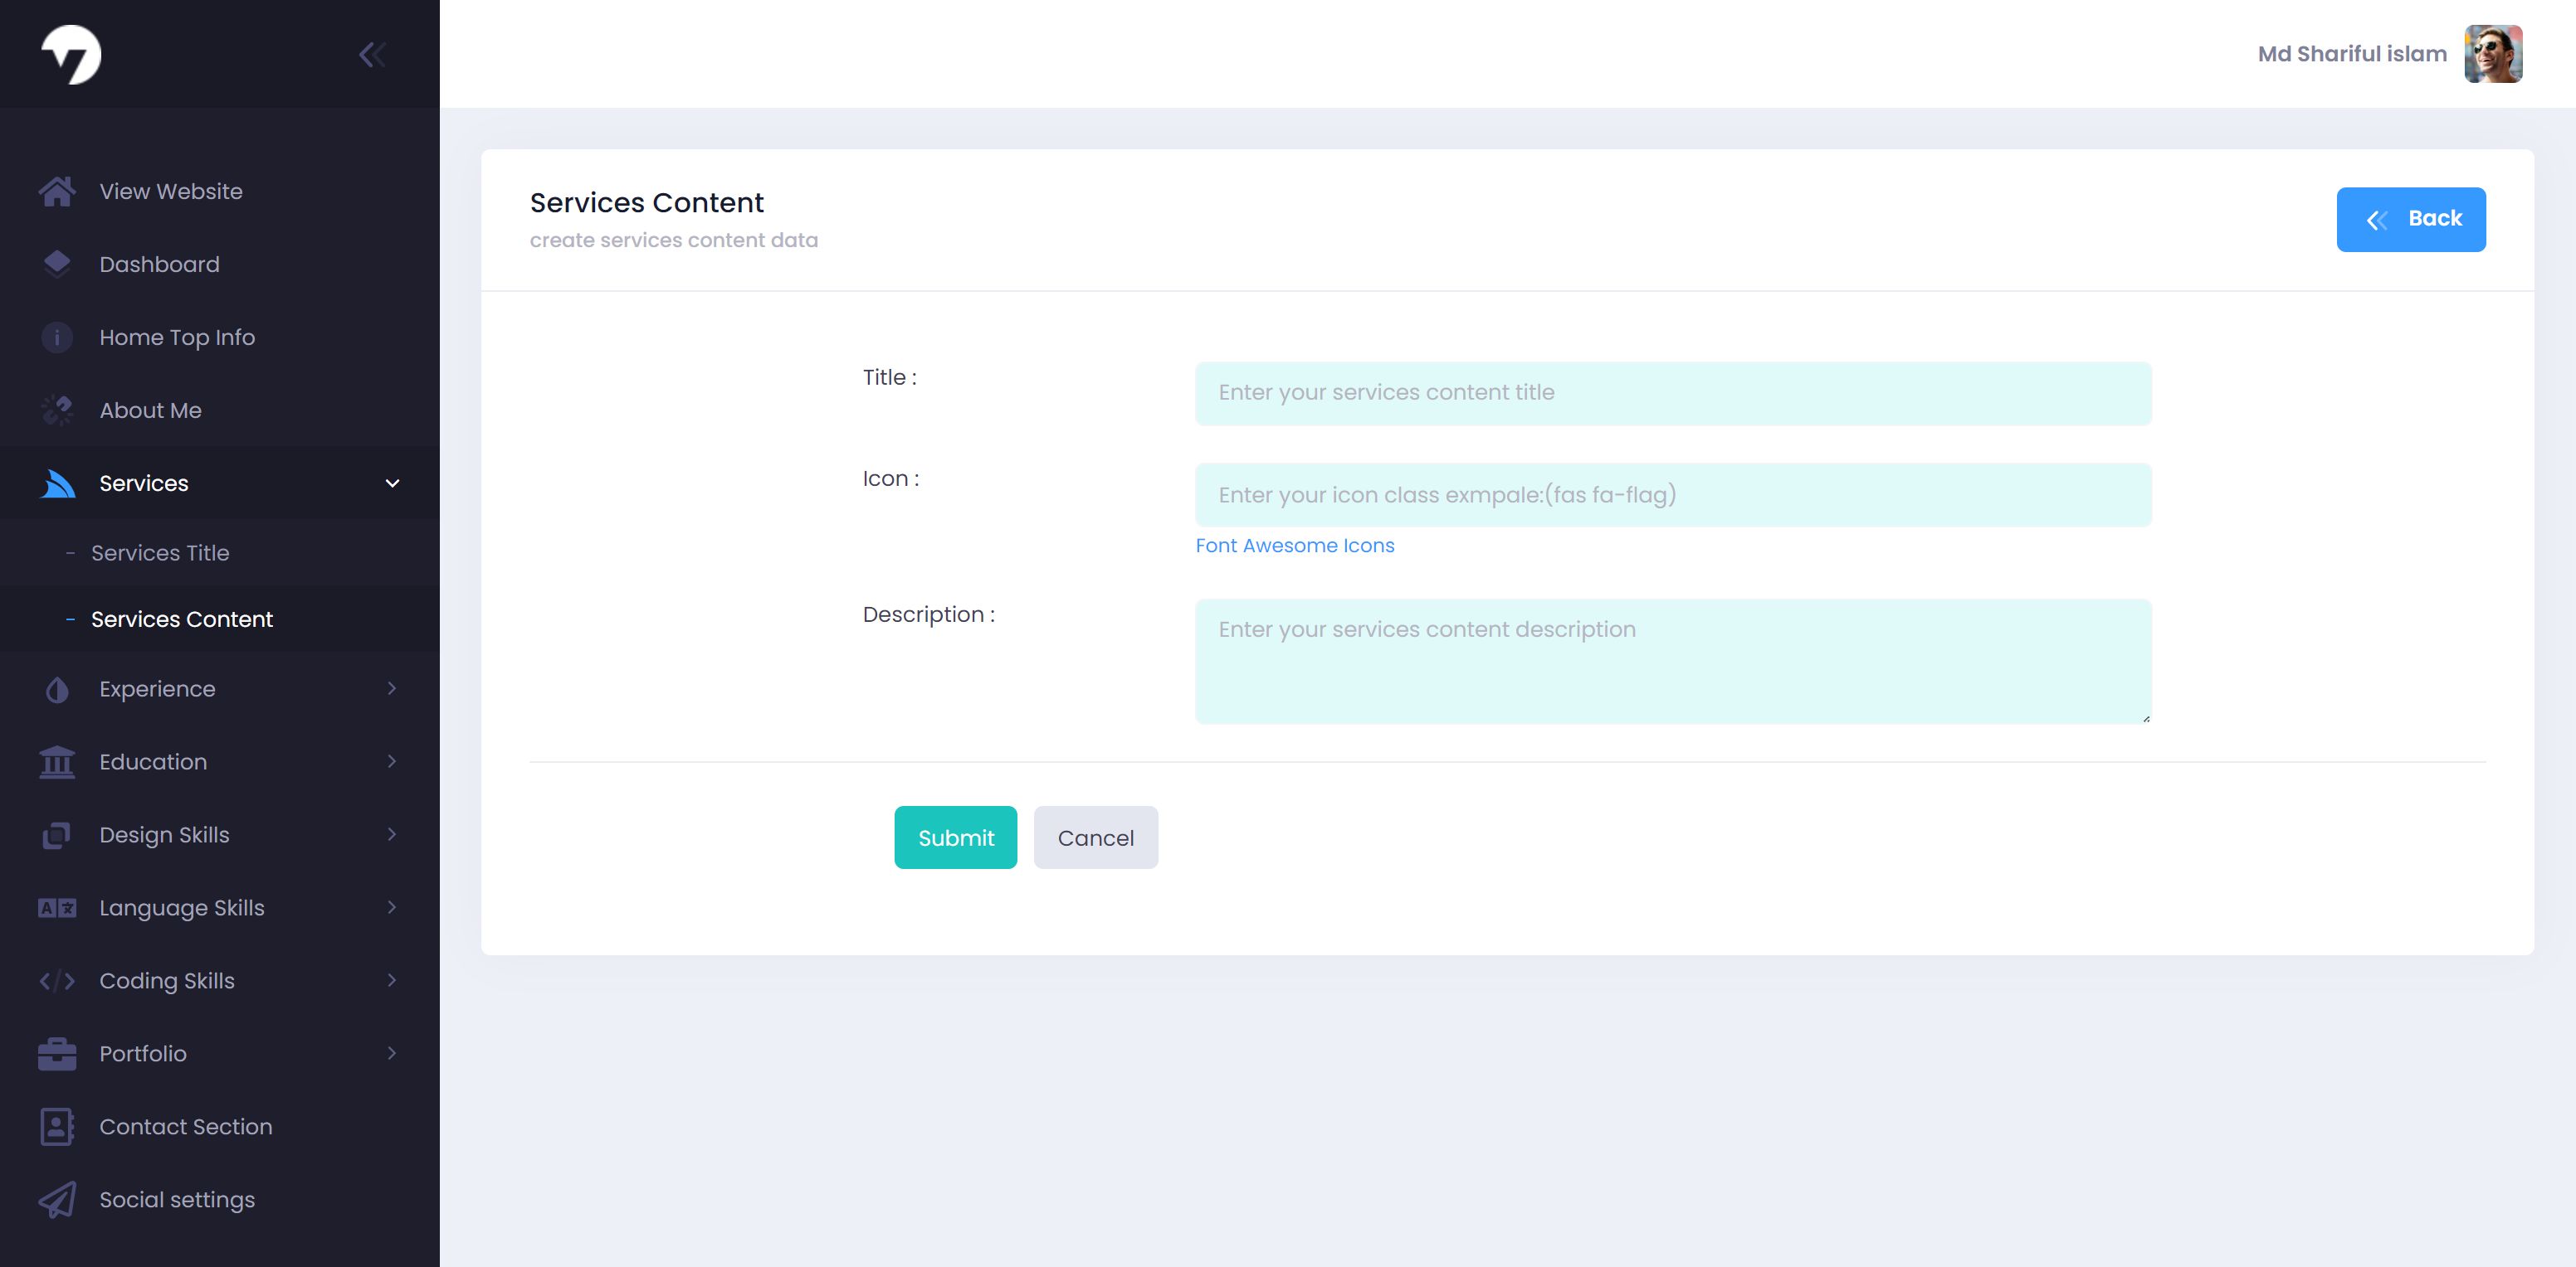Click the Social settings paper plane icon
2576x1267 pixels.
[57, 1199]
